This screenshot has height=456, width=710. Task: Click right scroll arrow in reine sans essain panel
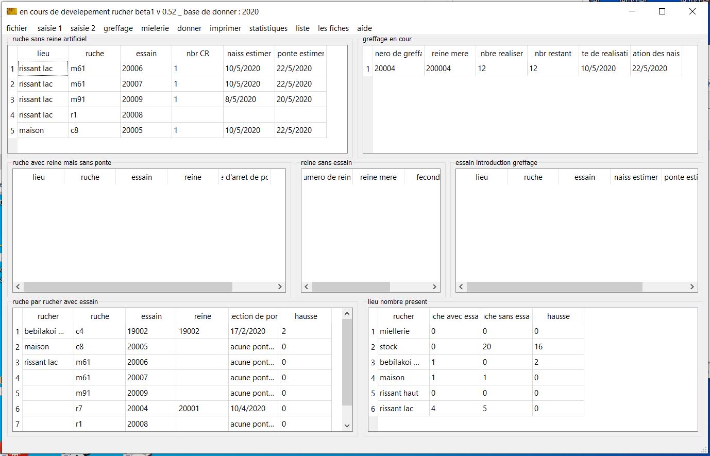(x=434, y=286)
